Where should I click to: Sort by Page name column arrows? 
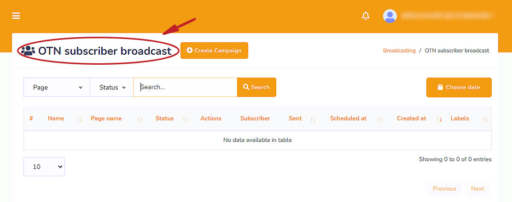(140, 119)
